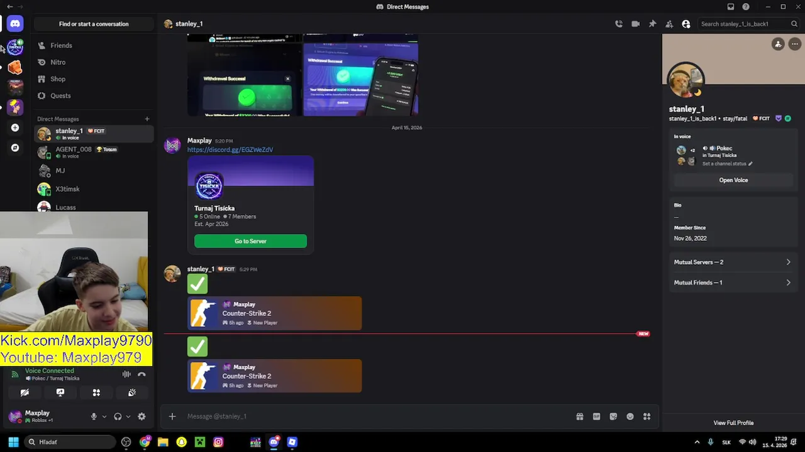
Task: Open apps launcher in message bar
Action: (x=647, y=416)
